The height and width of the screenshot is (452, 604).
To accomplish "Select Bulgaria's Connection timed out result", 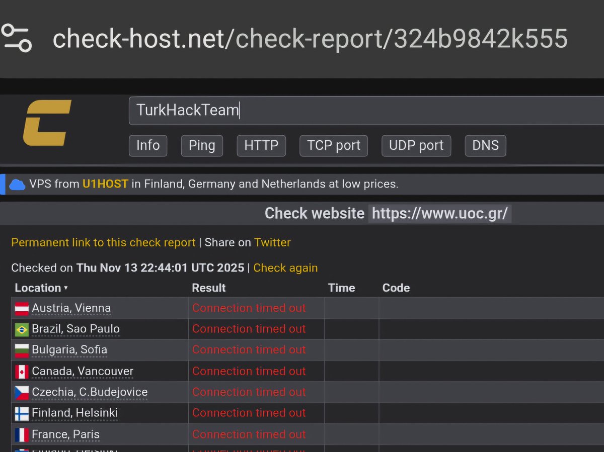I will point(249,350).
